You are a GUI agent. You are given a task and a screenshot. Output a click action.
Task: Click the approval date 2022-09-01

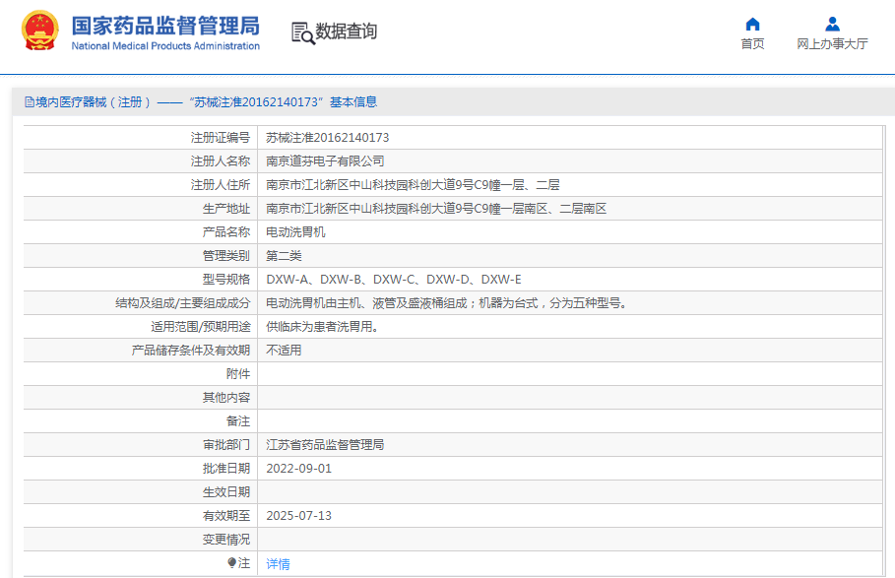click(x=299, y=469)
